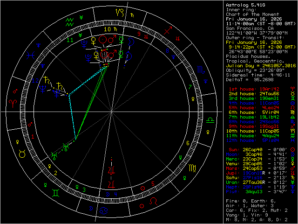This screenshot has height=224, width=298.
Task: Select the green Libra glyph on the wheel
Action: tap(210, 120)
